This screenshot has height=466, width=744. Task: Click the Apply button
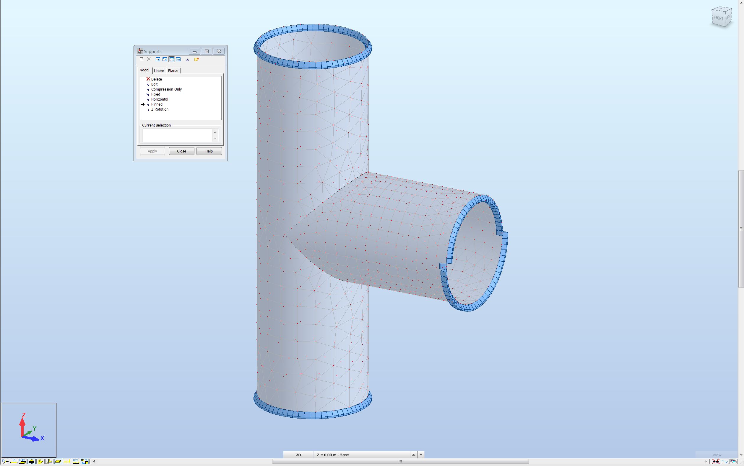coord(152,151)
